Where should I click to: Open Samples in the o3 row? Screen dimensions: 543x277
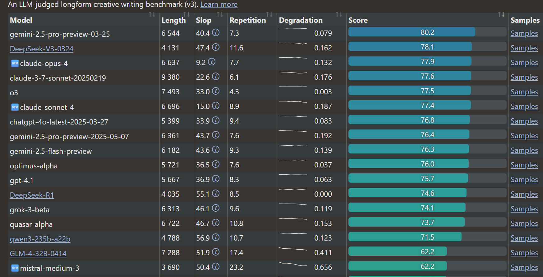point(524,92)
